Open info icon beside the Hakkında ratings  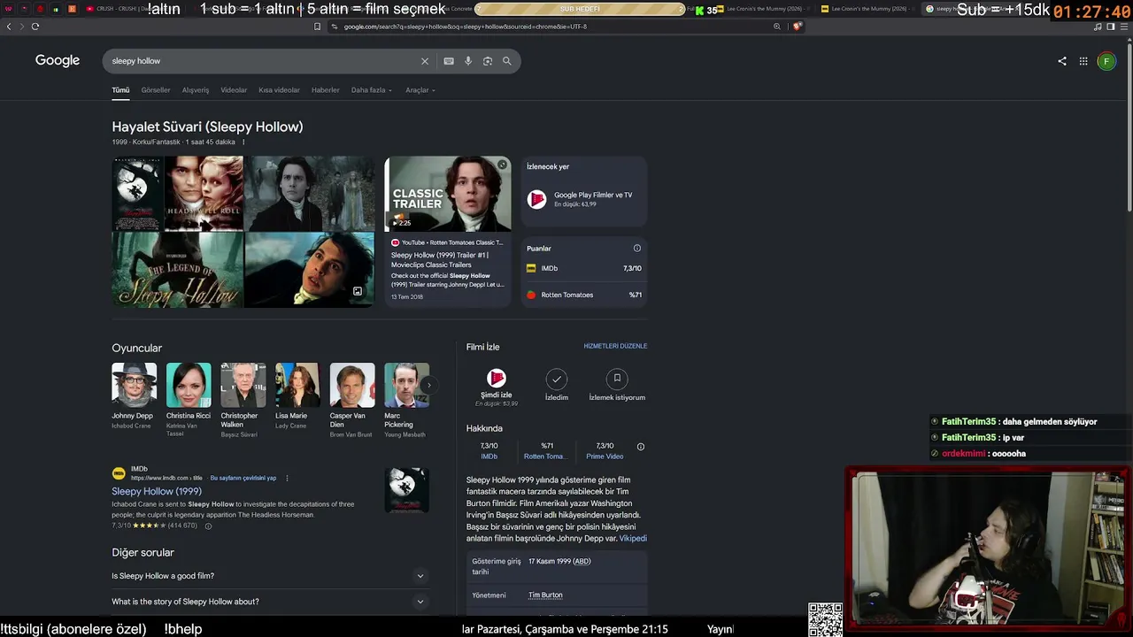click(x=641, y=447)
